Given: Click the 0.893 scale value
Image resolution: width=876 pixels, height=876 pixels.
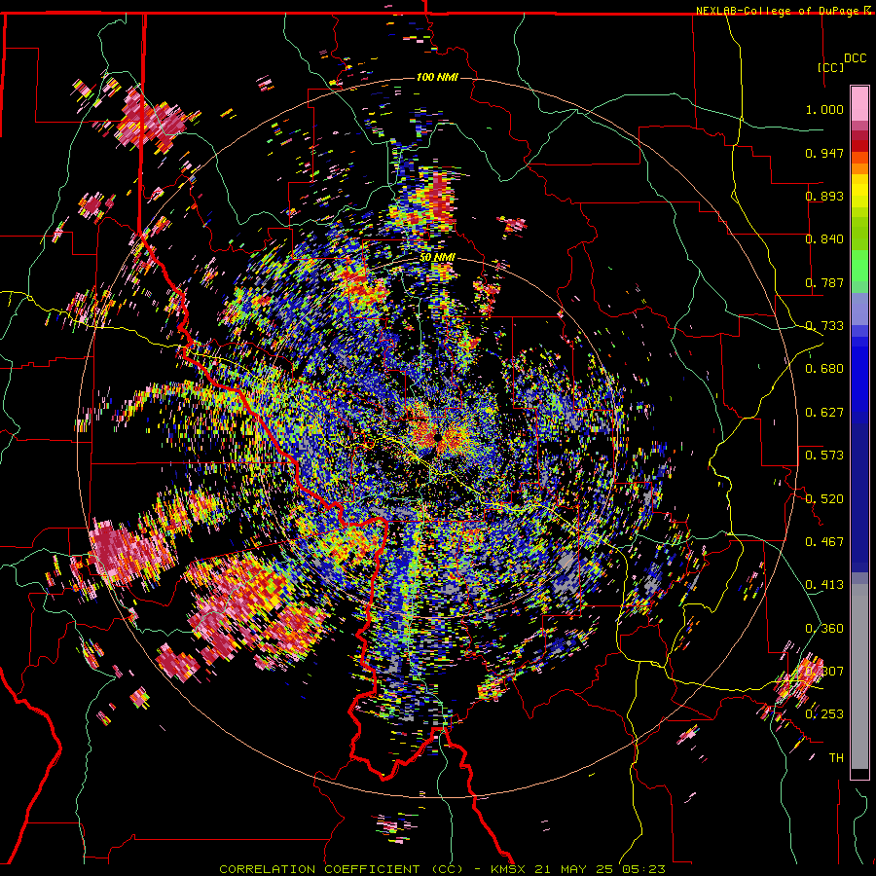Looking at the screenshot, I should click(x=824, y=196).
